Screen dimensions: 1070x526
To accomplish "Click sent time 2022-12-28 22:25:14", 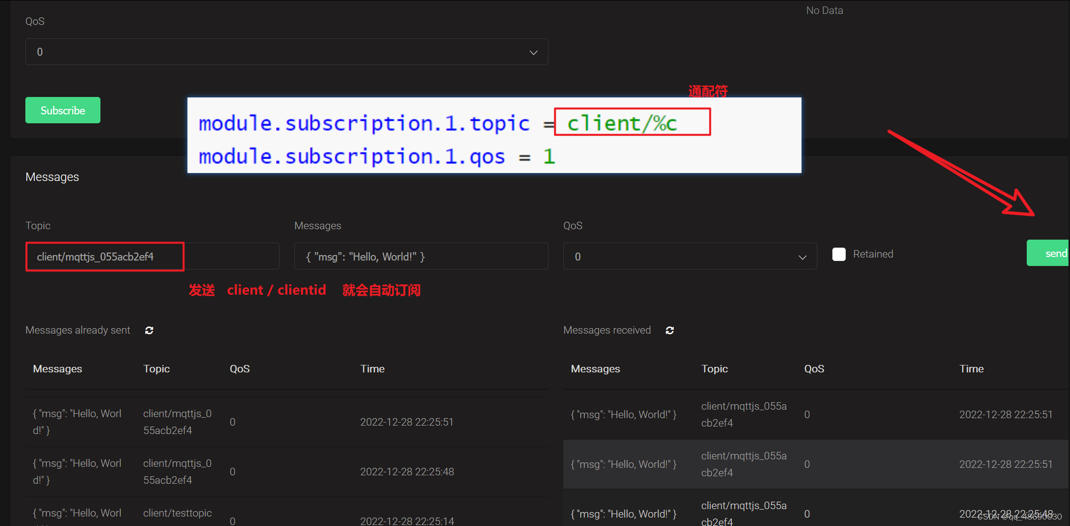I will (407, 521).
